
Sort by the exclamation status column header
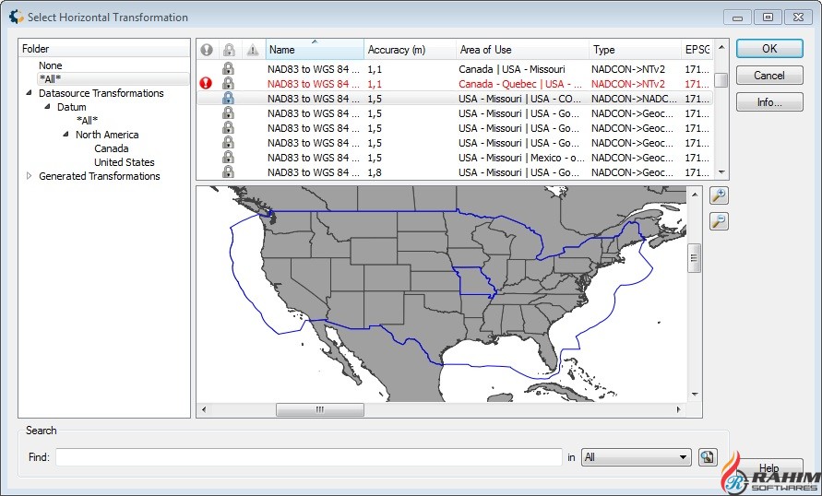pyautogui.click(x=206, y=50)
